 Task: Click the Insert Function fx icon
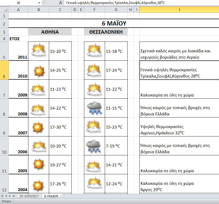tap(61, 3)
